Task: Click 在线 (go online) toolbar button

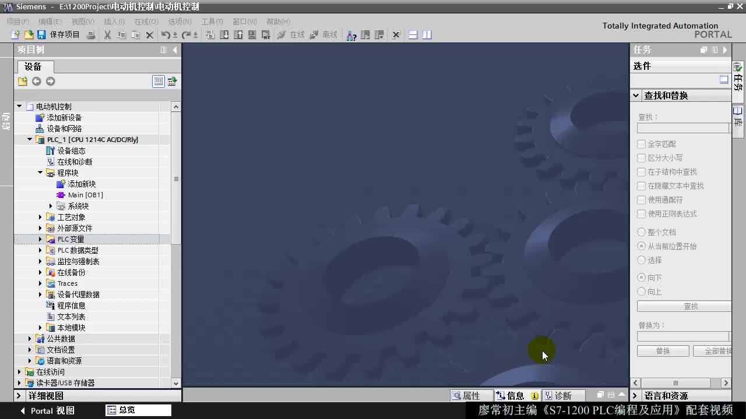Action: point(291,35)
